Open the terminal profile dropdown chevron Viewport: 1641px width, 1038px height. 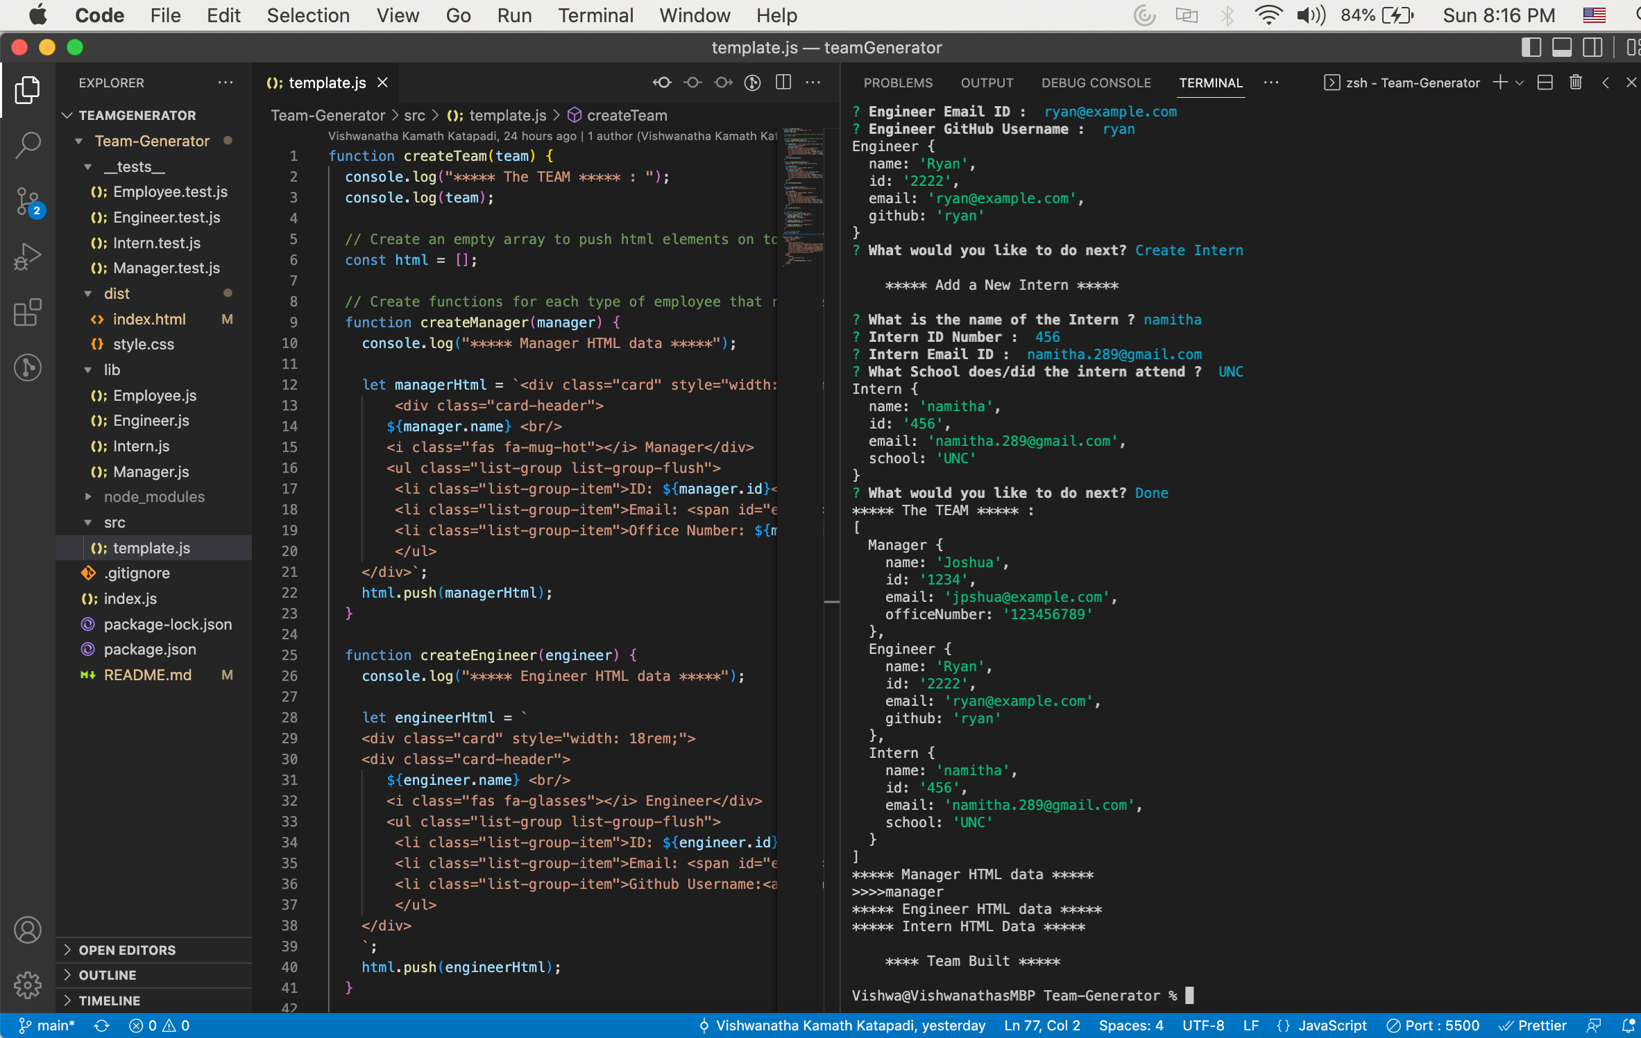point(1520,82)
